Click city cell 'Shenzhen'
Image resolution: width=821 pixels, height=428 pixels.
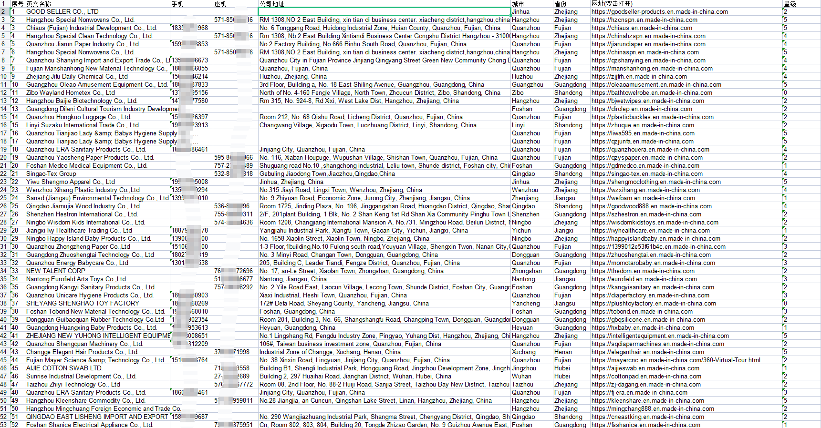point(531,214)
